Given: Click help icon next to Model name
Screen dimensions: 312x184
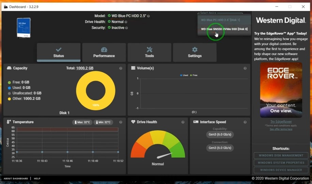Looking at the screenshot, I should click(x=148, y=16).
